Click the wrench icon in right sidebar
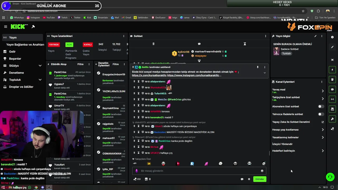Viewport: 338px width, 190px height. pyautogui.click(x=332, y=119)
